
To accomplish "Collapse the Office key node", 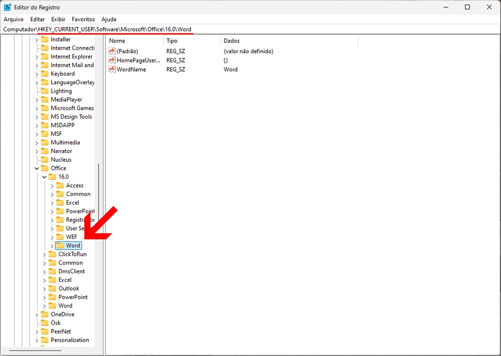I will [x=37, y=168].
